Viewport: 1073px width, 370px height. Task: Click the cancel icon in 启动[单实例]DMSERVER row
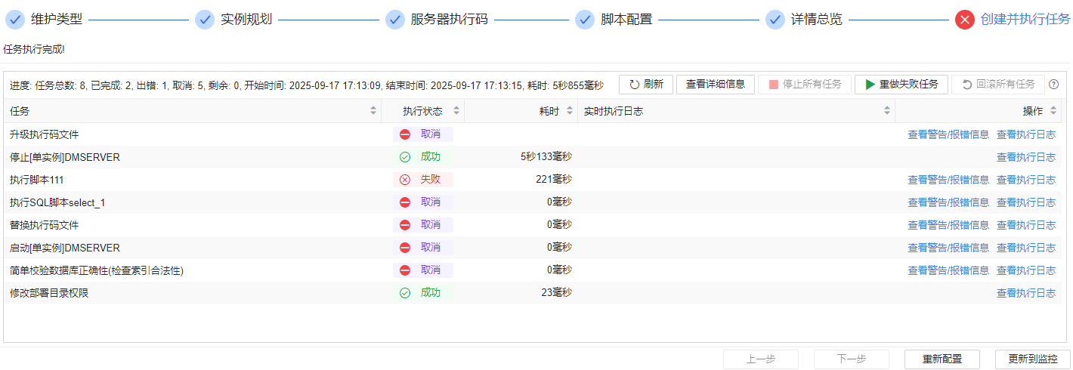(x=405, y=248)
